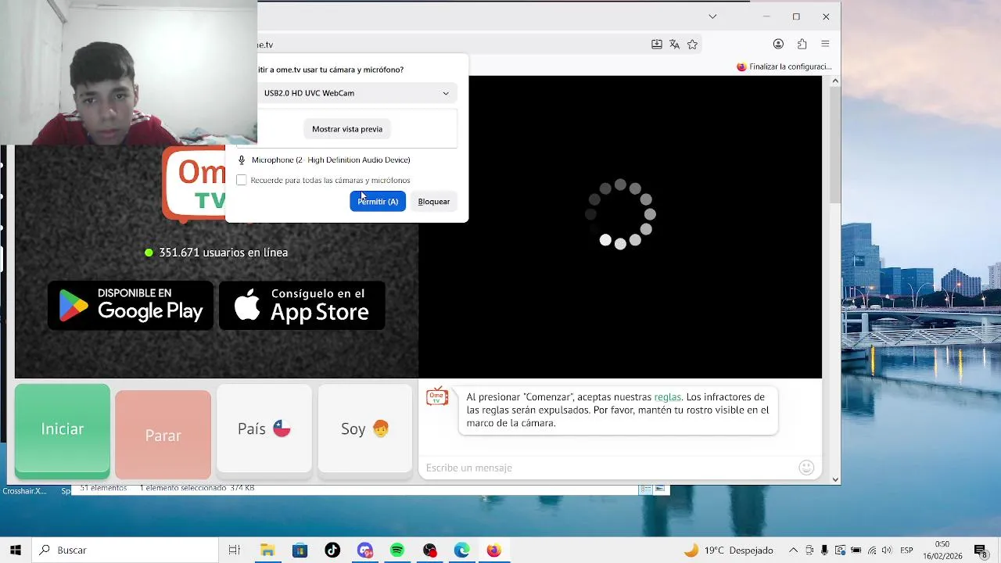The image size is (1001, 563).
Task: Open the Firefox extensions puzzle icon
Action: [x=802, y=45]
